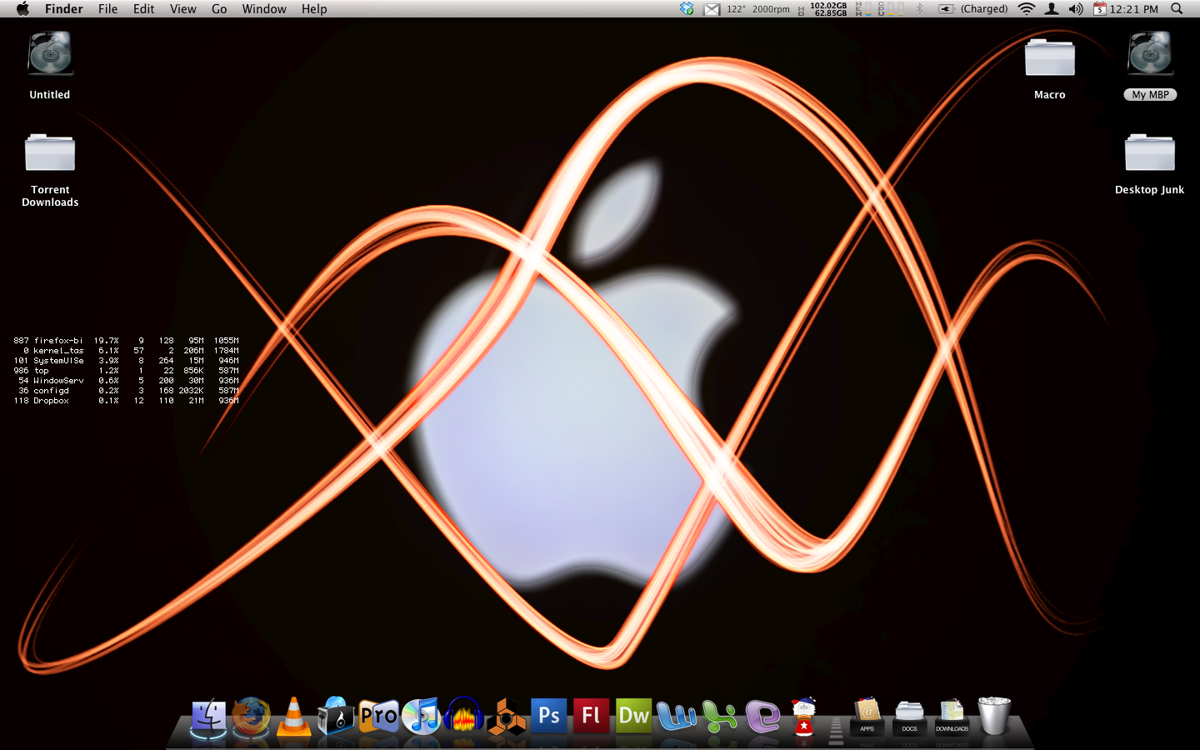Screen dimensions: 1200x750
Task: Launch Toast toaster icon in dock
Action: pyautogui.click(x=336, y=717)
